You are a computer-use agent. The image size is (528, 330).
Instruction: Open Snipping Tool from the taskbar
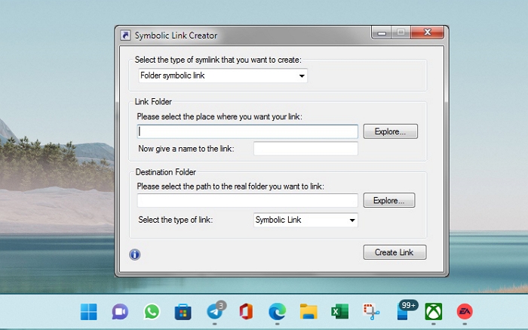[371, 311]
